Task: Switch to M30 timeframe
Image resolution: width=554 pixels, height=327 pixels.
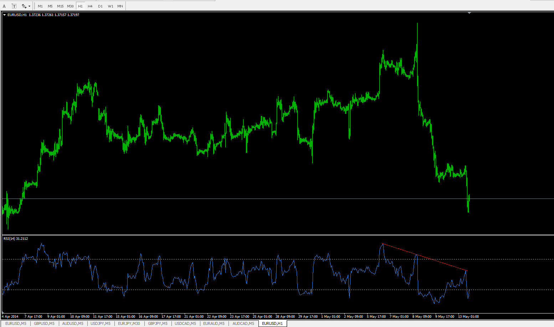Action: [70, 6]
